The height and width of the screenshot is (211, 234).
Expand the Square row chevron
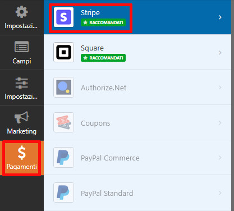[x=220, y=53]
